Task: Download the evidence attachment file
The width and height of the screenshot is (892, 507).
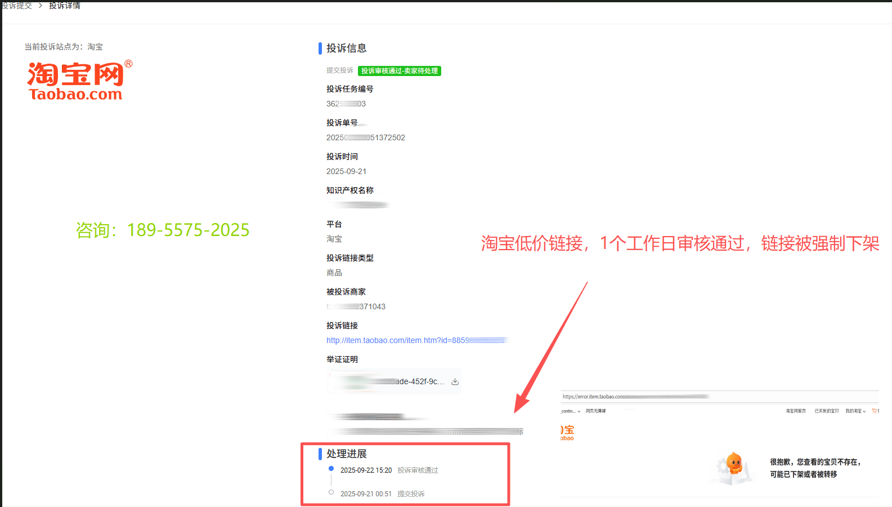Action: (455, 382)
